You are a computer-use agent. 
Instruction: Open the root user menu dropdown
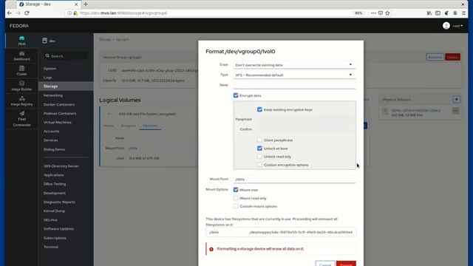click(457, 26)
